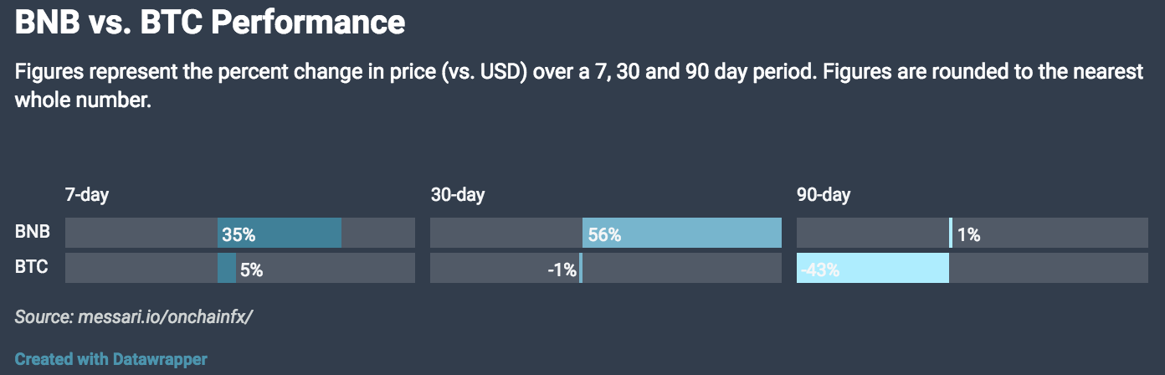Open the Created with Datawrapper link
The height and width of the screenshot is (375, 1165).
pyautogui.click(x=110, y=359)
